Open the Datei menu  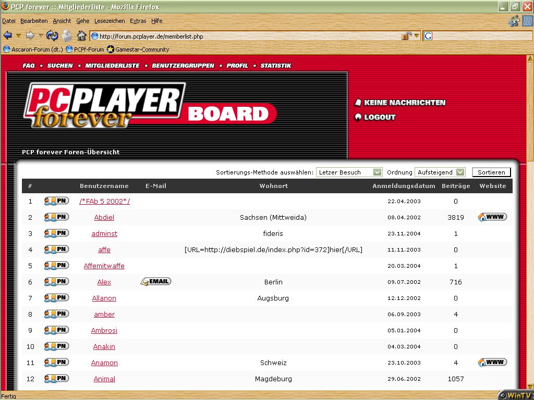(9, 21)
